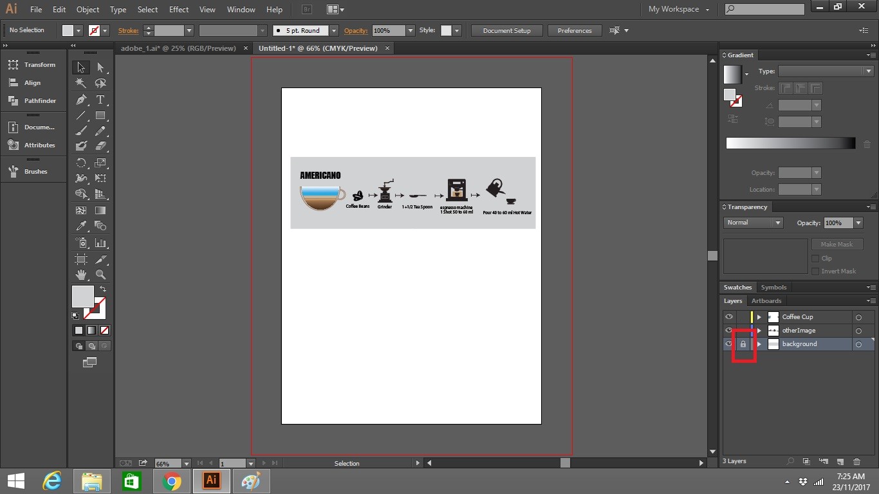Open the Effect menu
The image size is (879, 494).
(179, 10)
